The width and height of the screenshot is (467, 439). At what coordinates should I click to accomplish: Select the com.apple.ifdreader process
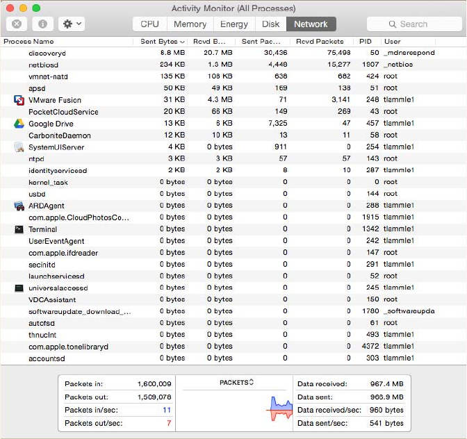233,253
